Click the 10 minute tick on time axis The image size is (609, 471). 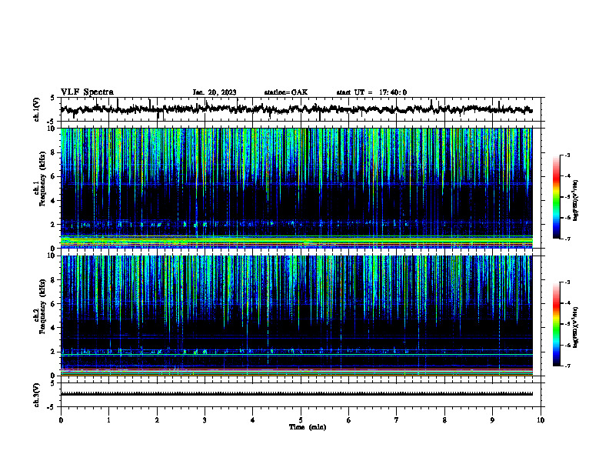[x=541, y=420]
